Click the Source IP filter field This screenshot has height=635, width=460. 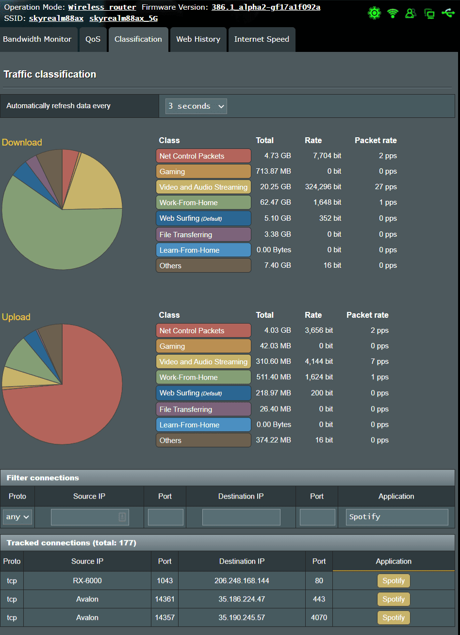coord(89,517)
